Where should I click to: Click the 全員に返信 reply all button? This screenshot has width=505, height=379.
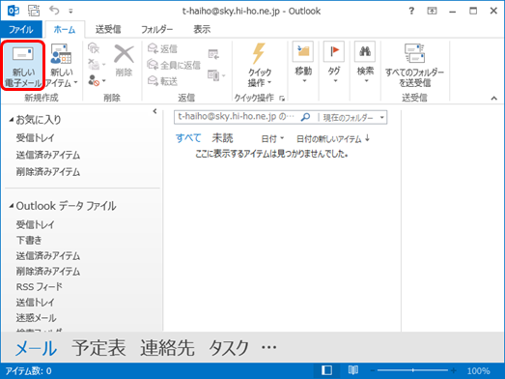[x=174, y=65]
